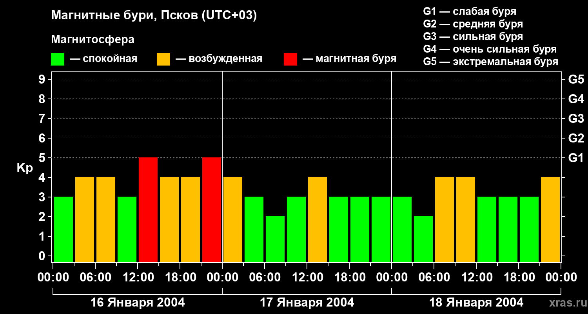The image size is (588, 314).
Task: Click the '— возбужденная' legend label
Action: coord(219,59)
